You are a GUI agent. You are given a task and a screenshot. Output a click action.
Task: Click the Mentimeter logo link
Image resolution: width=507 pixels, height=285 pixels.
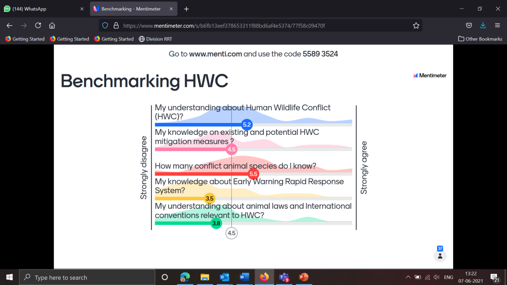[x=430, y=75]
